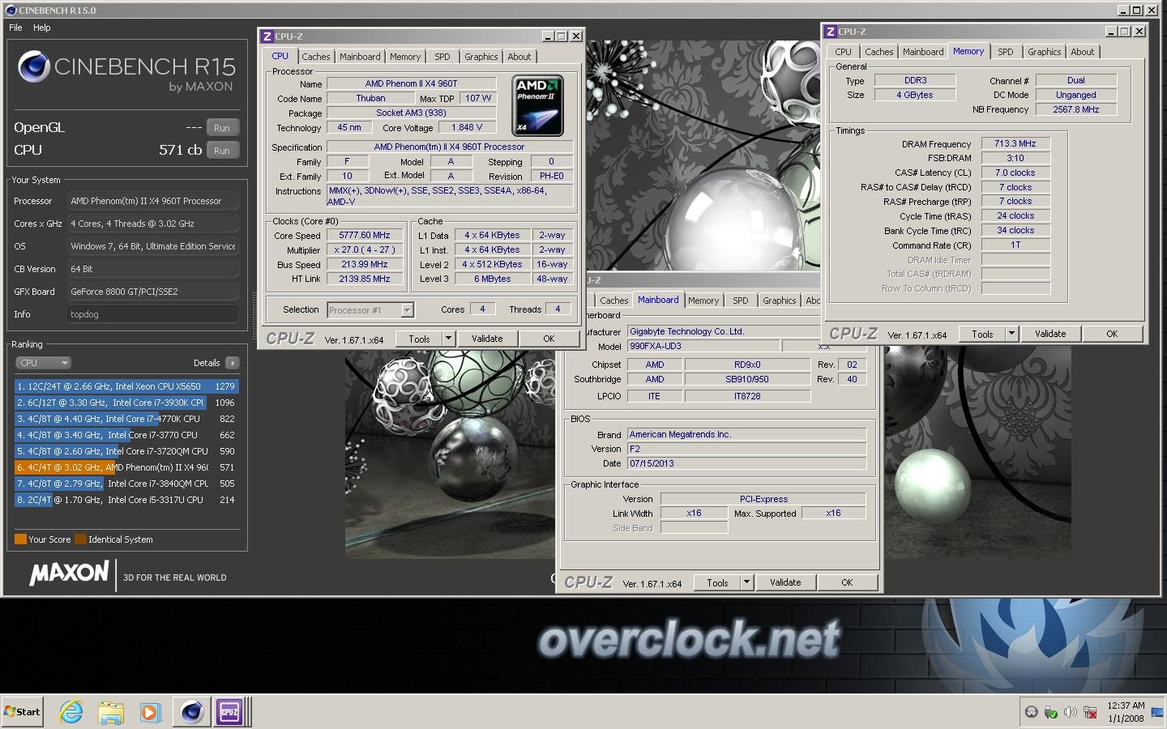The width and height of the screenshot is (1167, 729).
Task: Open the Windows Start menu
Action: (x=23, y=712)
